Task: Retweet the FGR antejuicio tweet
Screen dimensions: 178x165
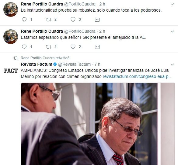Action: 48,47
